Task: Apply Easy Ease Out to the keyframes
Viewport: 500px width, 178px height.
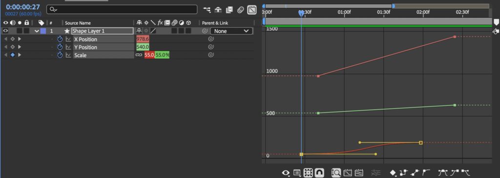Action: click(x=465, y=173)
